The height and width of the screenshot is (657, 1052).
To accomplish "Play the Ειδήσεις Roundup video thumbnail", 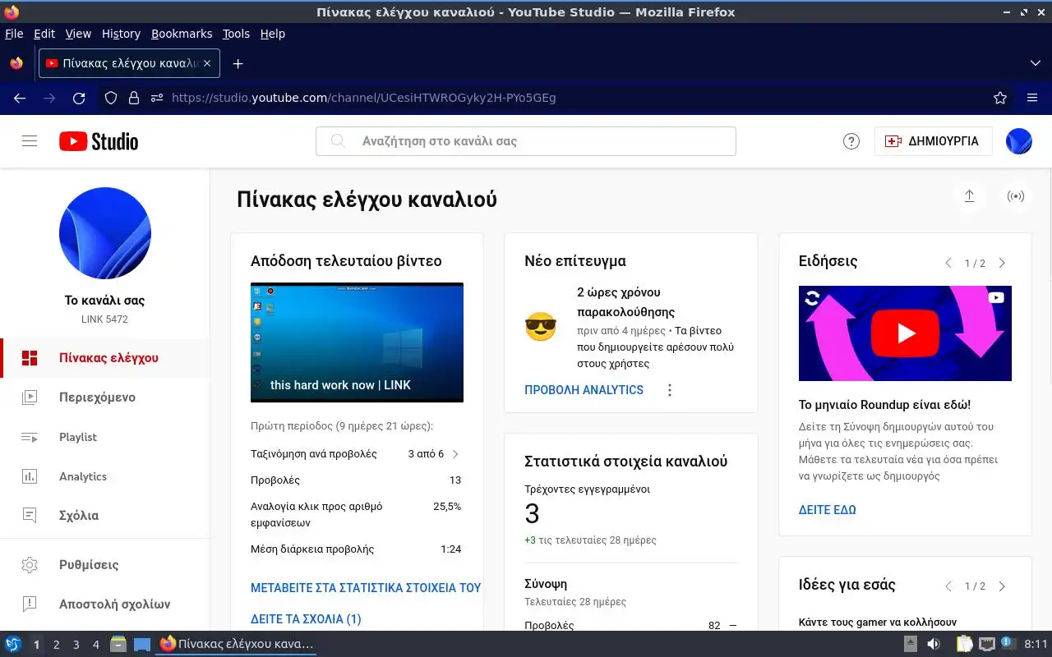I will (x=905, y=333).
